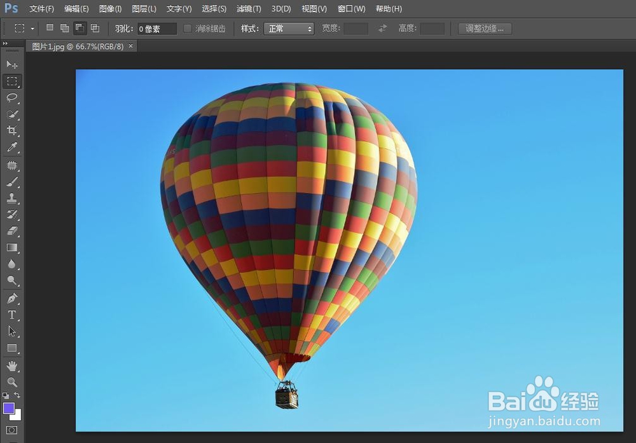Select the Blur tool
The height and width of the screenshot is (443, 636).
click(x=12, y=264)
